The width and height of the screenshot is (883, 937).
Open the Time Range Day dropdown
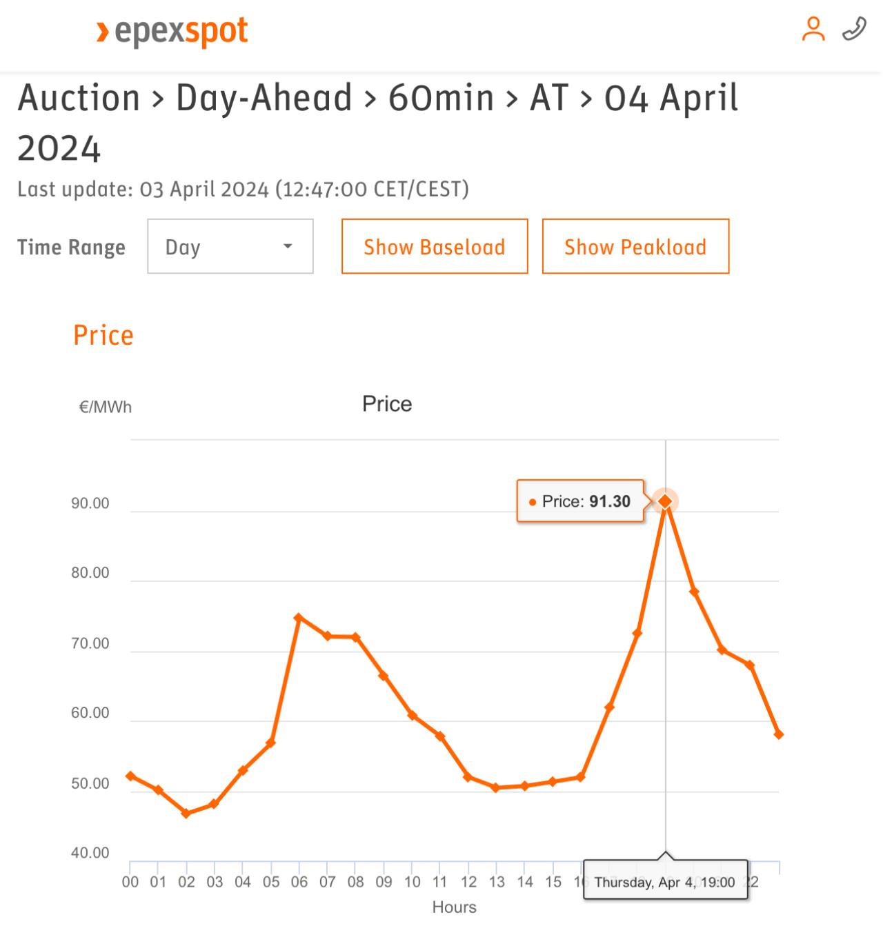230,246
